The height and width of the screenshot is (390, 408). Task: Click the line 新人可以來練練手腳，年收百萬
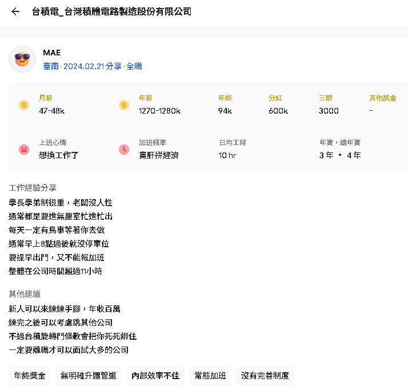tap(65, 309)
